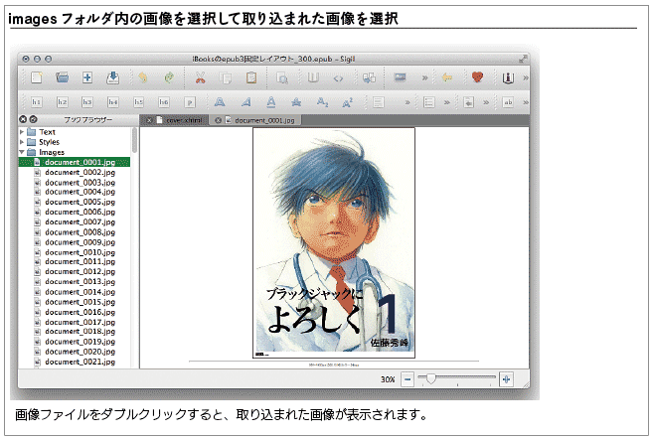The image size is (652, 439).
Task: Toggle Underline formatting icon
Action: pos(271,102)
